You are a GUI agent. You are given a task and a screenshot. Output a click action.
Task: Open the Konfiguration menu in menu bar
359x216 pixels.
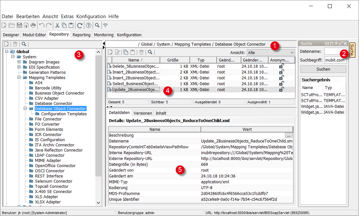(91, 17)
